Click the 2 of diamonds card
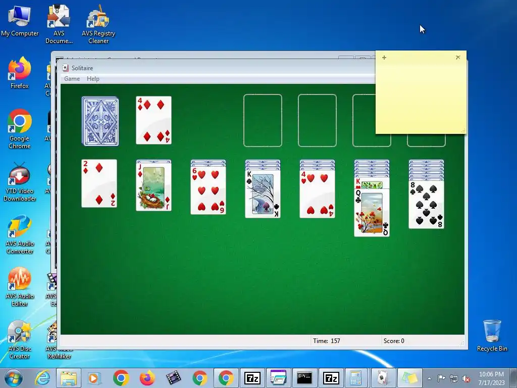Viewport: 517px width, 388px height. [99, 183]
